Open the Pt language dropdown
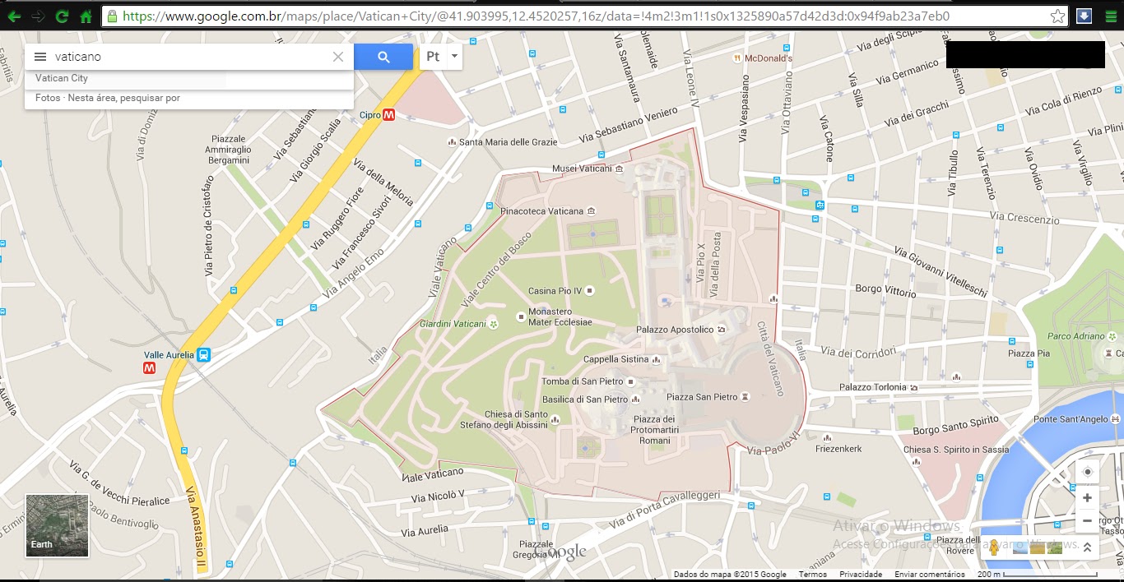Image resolution: width=1124 pixels, height=582 pixels. tap(440, 57)
